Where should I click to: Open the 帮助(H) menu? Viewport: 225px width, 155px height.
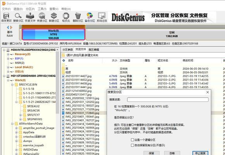click(x=66, y=9)
